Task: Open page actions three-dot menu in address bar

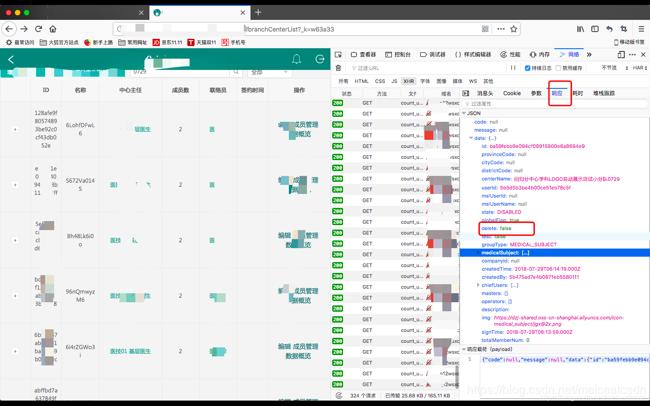Action: [501, 29]
